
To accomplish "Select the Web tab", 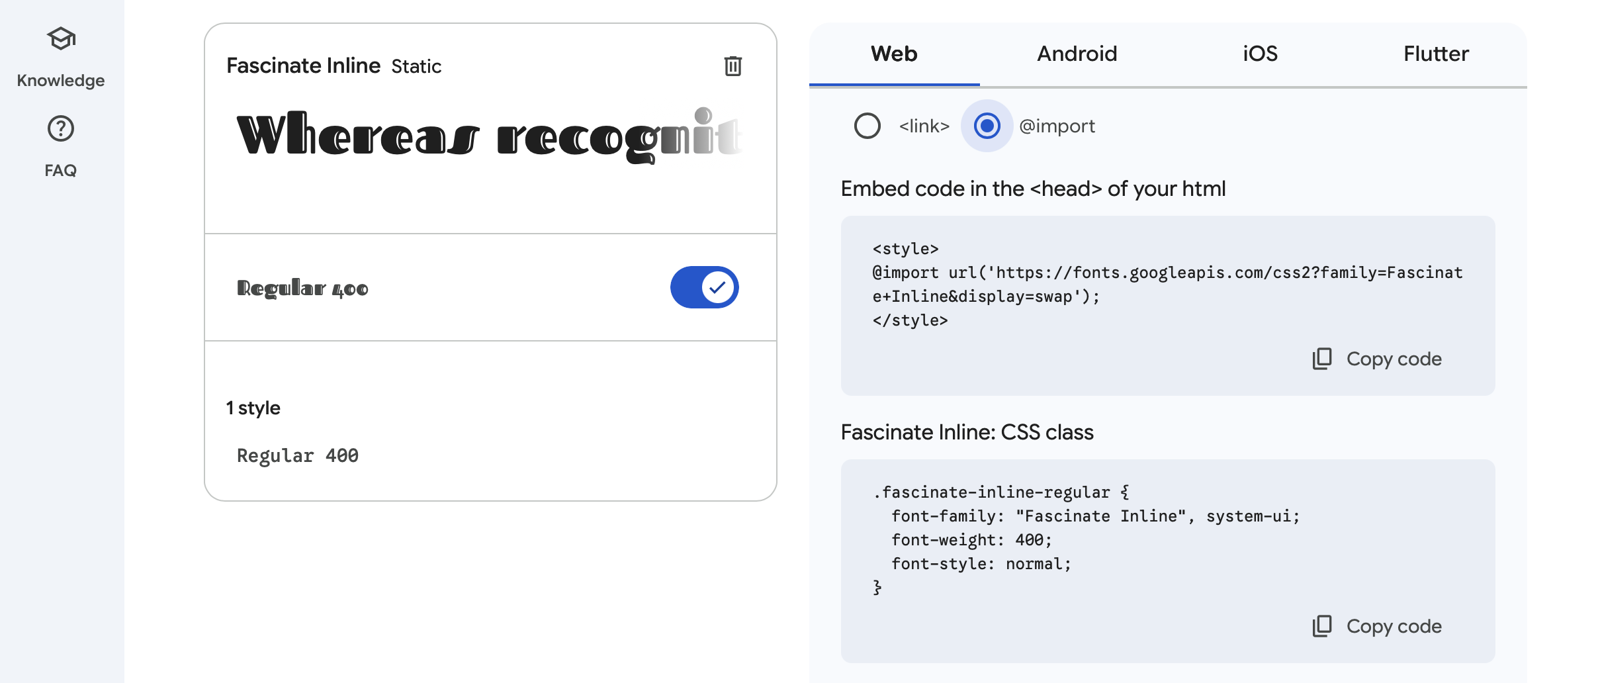I will [x=894, y=54].
